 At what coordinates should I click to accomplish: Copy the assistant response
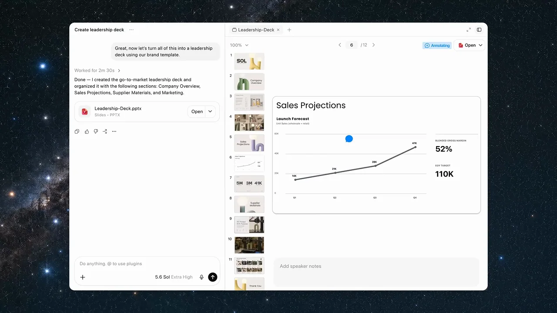click(x=77, y=131)
